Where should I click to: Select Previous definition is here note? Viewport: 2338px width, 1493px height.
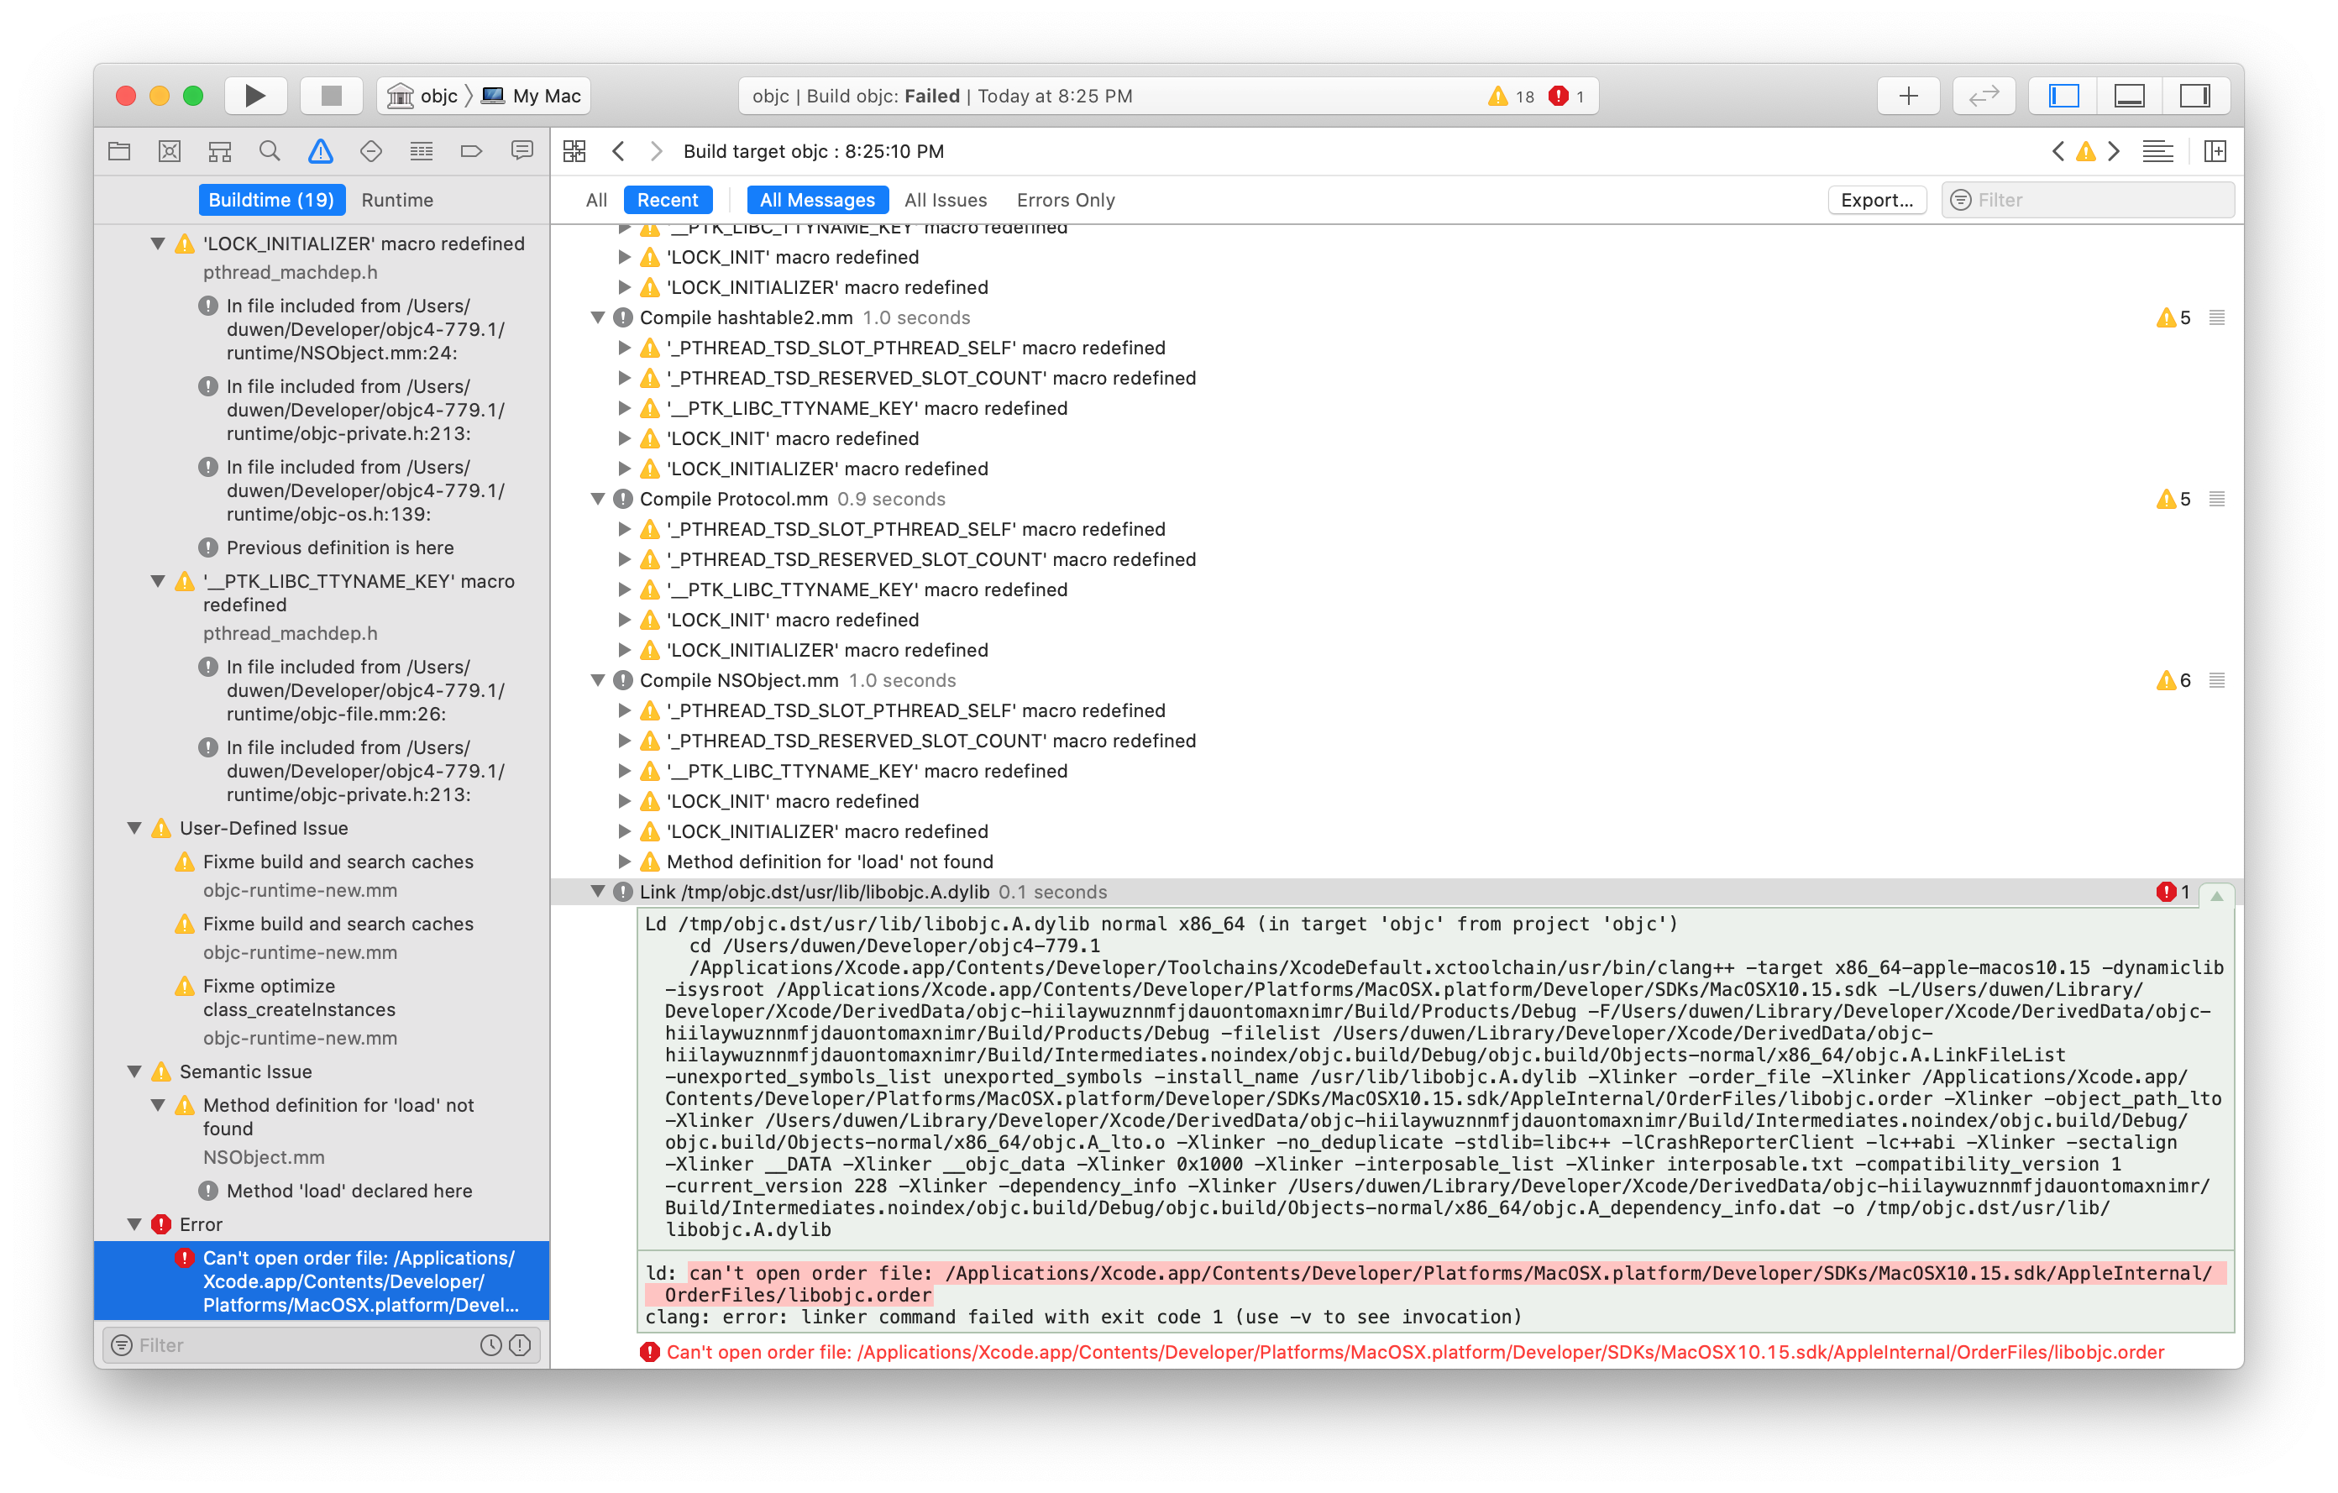click(x=322, y=547)
